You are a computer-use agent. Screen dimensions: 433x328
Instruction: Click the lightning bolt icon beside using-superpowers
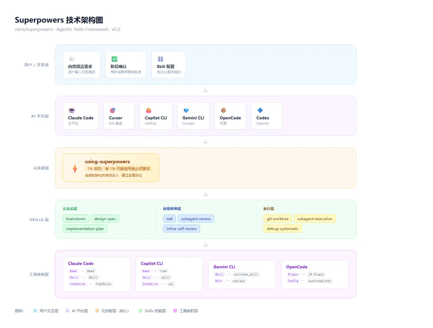75,168
